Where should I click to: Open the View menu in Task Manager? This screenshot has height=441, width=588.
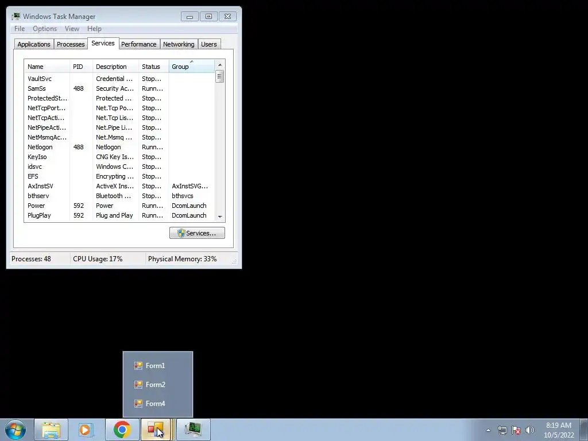point(72,29)
